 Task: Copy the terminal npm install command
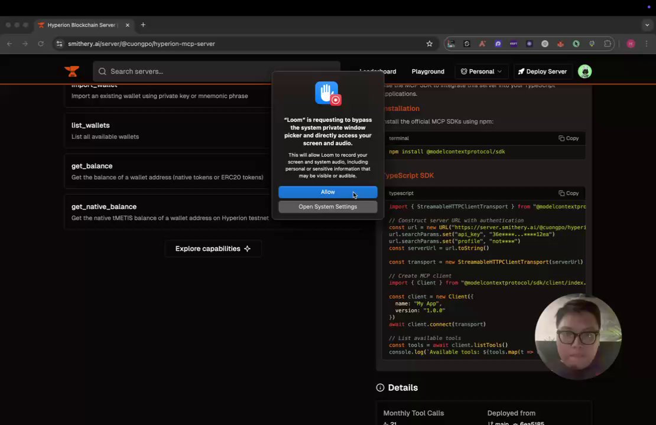pyautogui.click(x=569, y=138)
